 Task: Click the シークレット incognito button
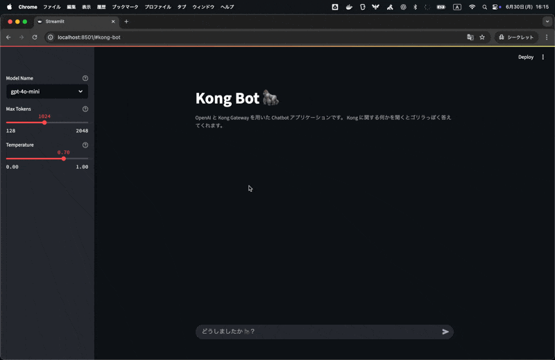tap(516, 37)
